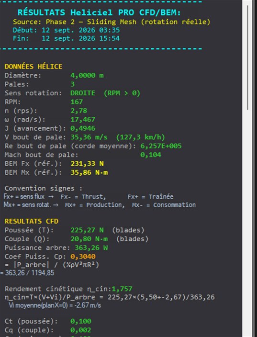Click the Début date line
This screenshot has width=257, height=337.
(66, 30)
